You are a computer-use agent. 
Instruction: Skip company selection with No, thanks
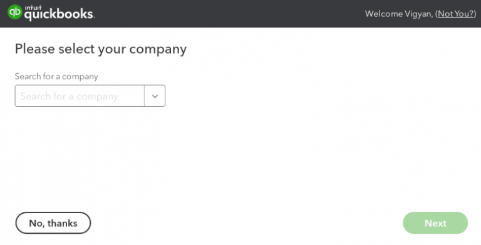[53, 223]
